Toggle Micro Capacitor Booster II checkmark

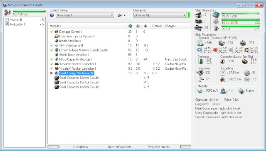pos(52,59)
